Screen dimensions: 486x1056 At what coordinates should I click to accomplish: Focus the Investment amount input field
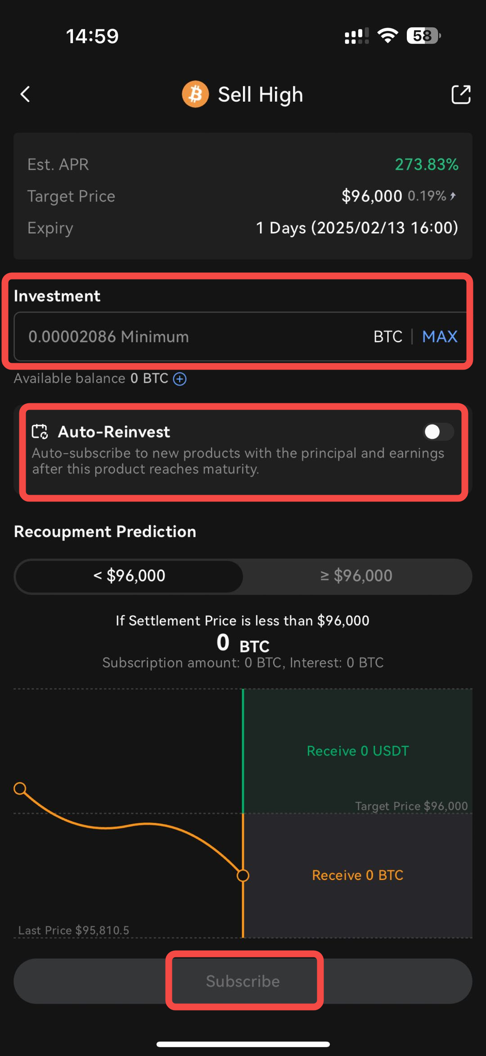[189, 337]
